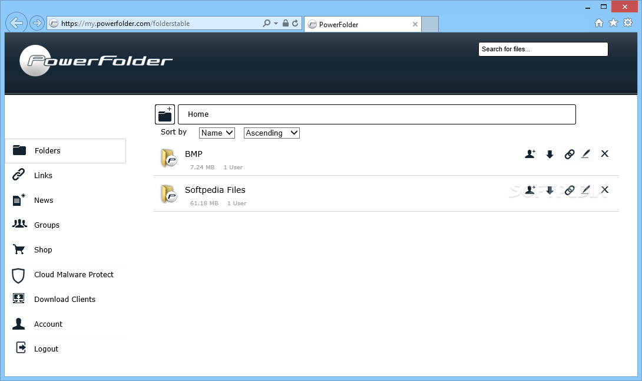
Task: Click the BMP folder icon
Action: click(168, 158)
